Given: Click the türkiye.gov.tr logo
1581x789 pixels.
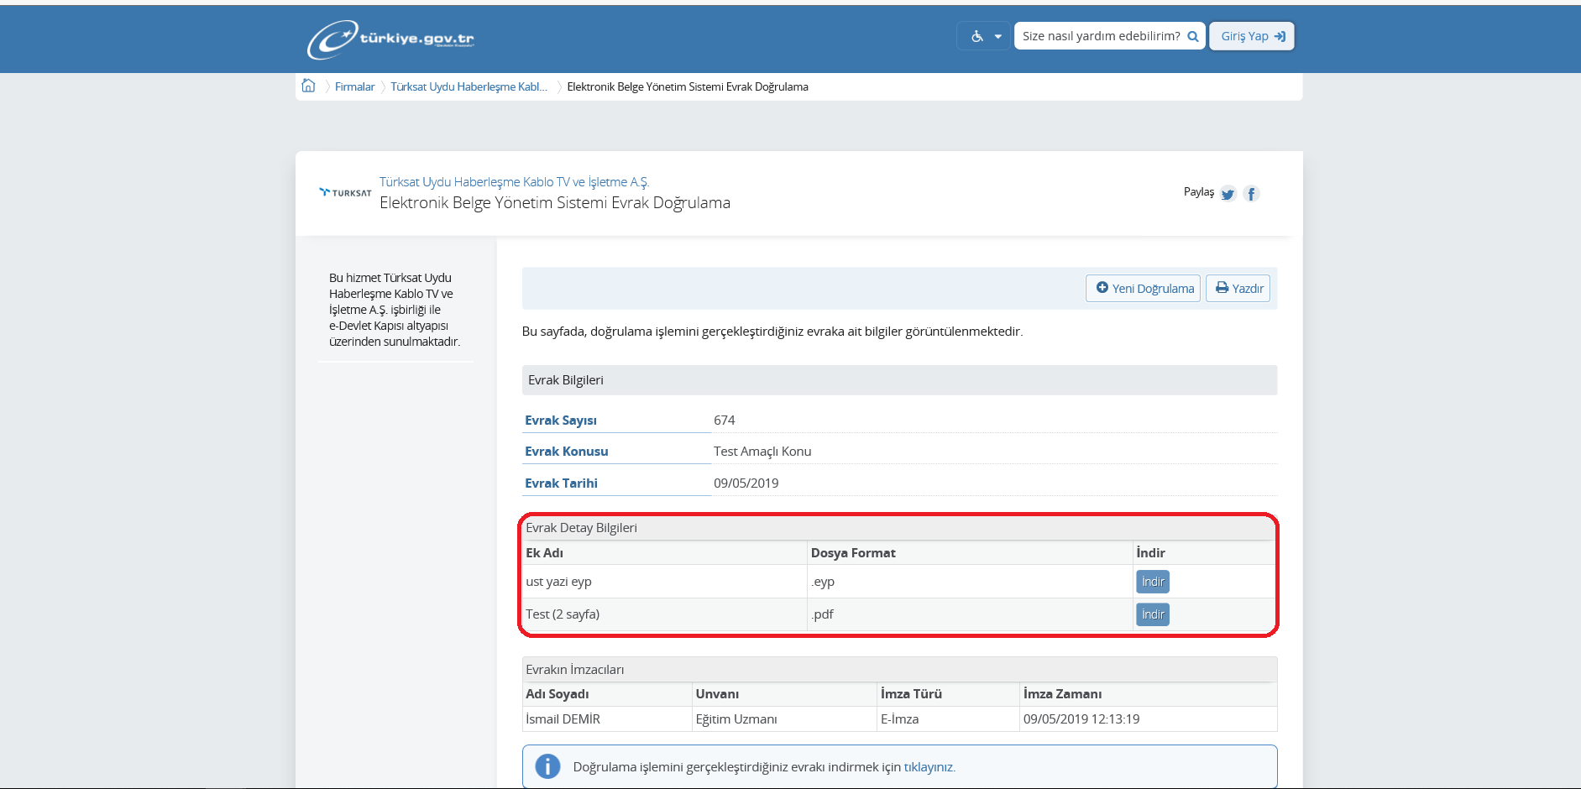Looking at the screenshot, I should click(x=390, y=39).
